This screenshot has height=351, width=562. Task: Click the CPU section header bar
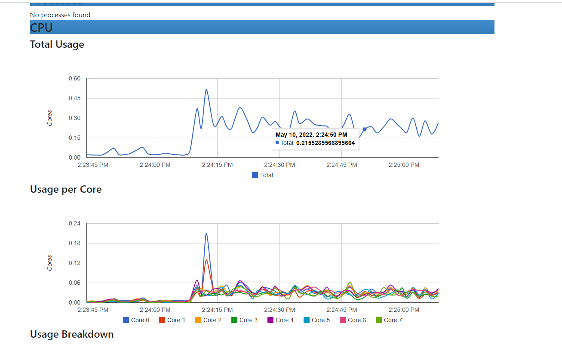[x=262, y=27]
